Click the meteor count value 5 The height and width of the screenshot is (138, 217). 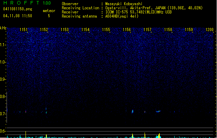point(49,16)
